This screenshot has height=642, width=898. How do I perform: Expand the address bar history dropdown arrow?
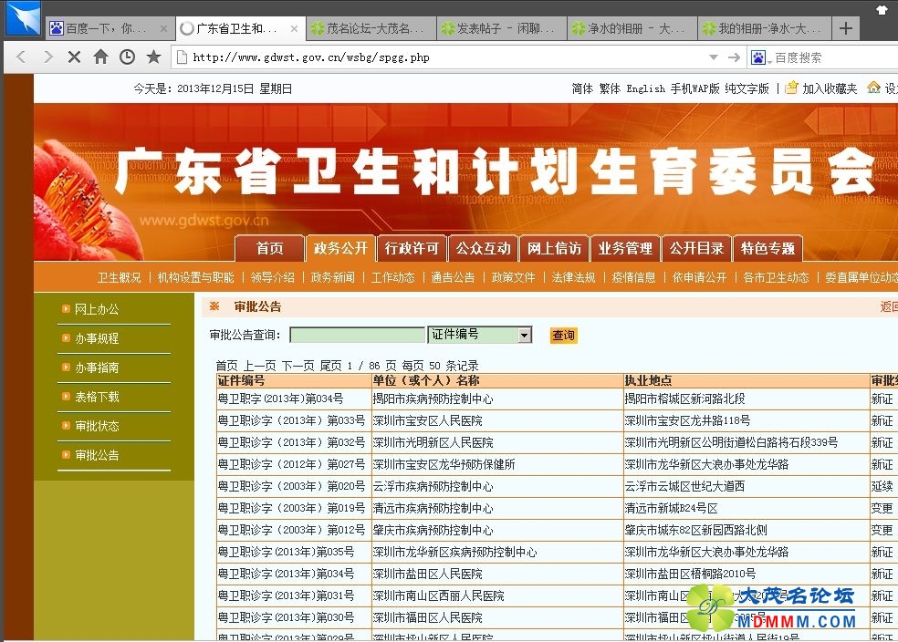pos(713,57)
